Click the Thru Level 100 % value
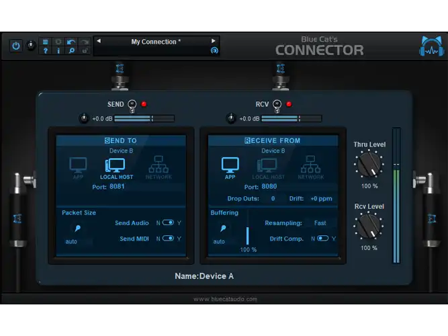 tap(369, 186)
